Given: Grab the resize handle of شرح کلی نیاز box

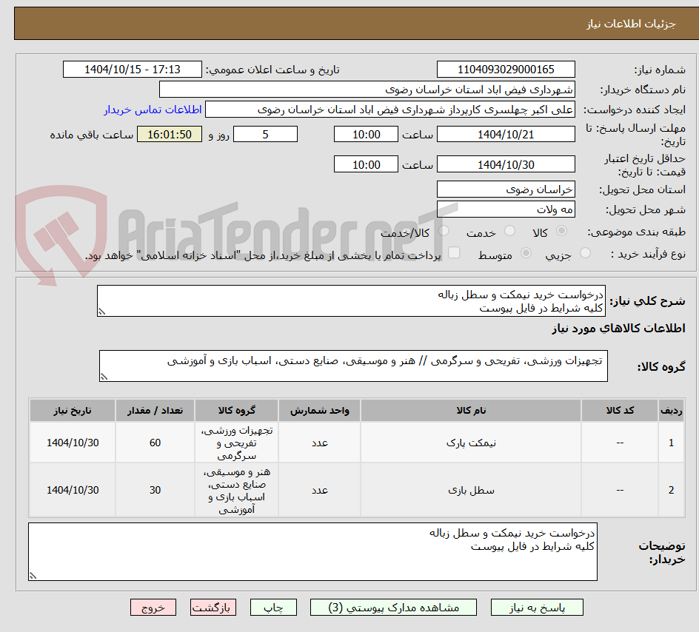Looking at the screenshot, I should (x=101, y=312).
